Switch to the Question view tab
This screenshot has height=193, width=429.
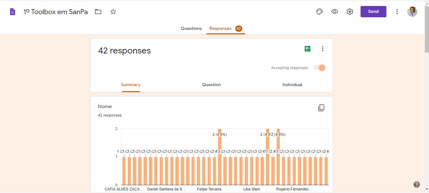click(x=211, y=85)
